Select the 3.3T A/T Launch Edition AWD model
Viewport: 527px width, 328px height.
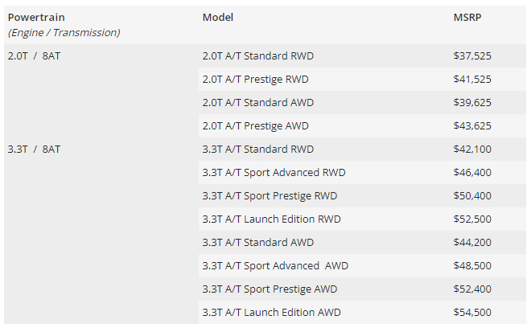(x=271, y=313)
